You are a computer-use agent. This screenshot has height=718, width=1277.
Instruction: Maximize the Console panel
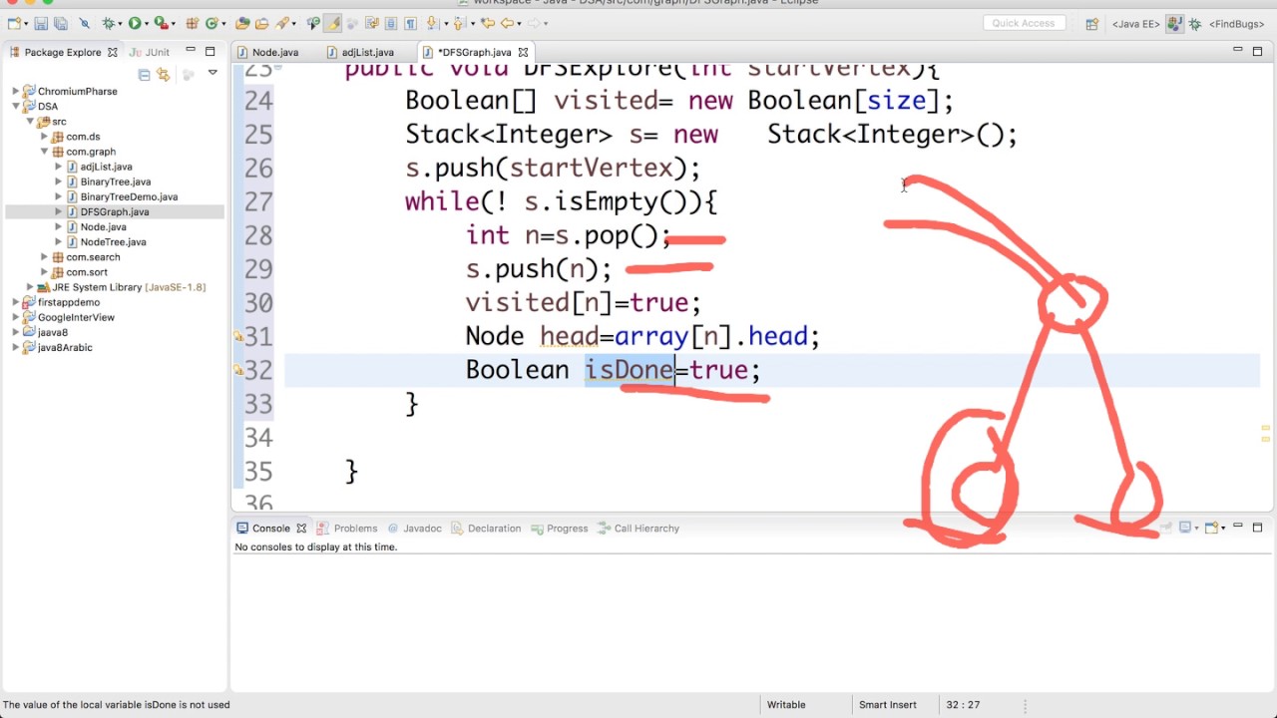click(1257, 527)
